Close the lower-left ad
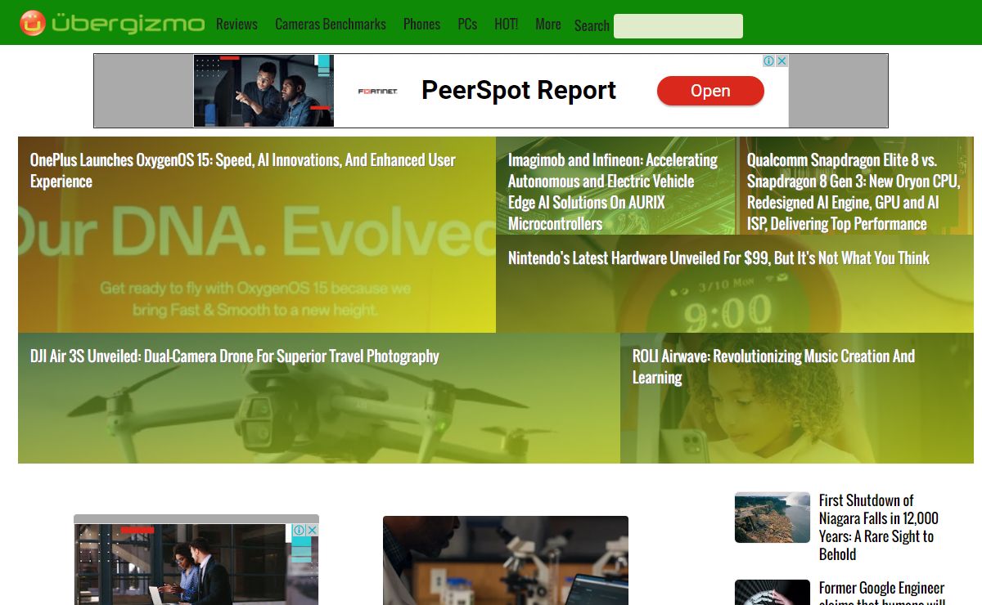The image size is (982, 605). tap(312, 530)
